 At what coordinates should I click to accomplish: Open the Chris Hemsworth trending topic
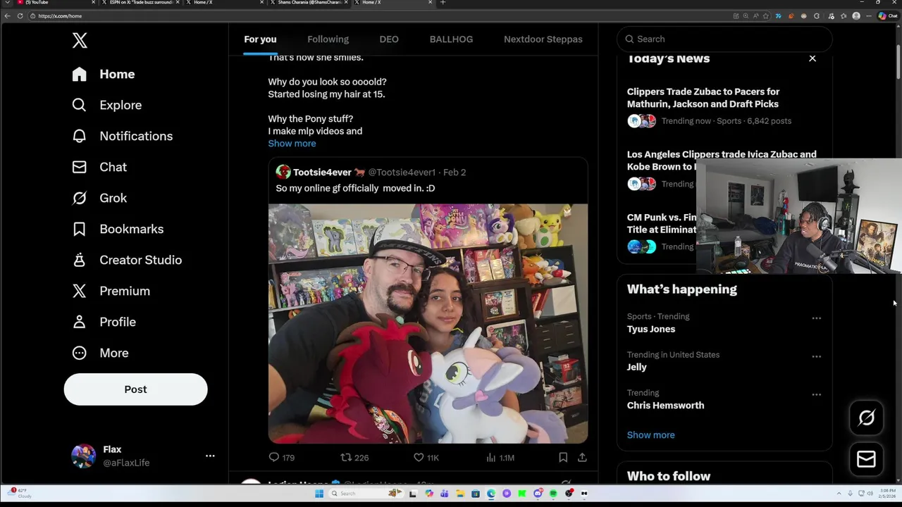(x=665, y=406)
